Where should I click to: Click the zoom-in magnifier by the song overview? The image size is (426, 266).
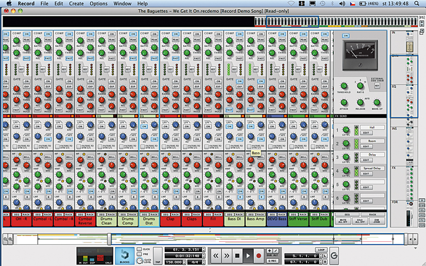[10, 239]
